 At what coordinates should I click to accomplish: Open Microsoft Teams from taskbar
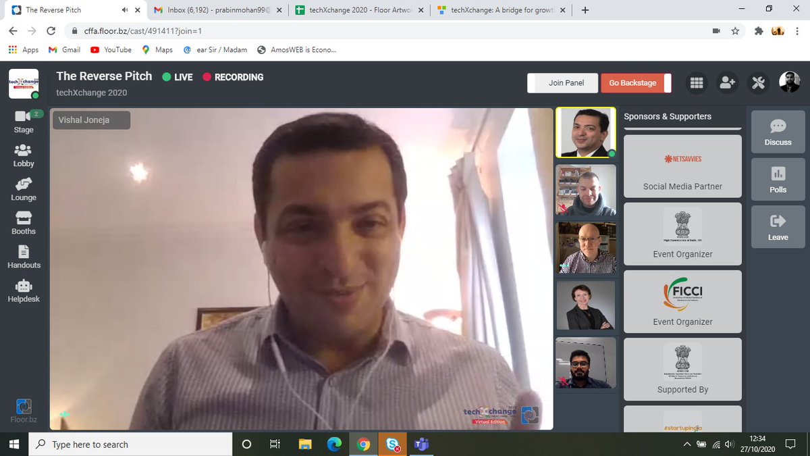422,444
